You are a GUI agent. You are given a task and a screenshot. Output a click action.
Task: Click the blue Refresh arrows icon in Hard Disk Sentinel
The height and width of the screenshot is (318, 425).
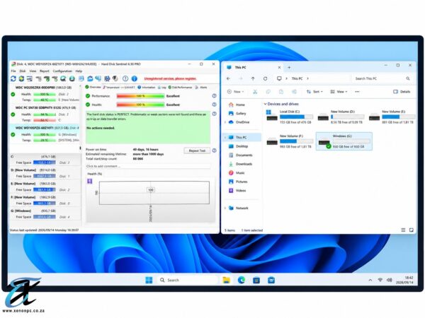point(13,78)
